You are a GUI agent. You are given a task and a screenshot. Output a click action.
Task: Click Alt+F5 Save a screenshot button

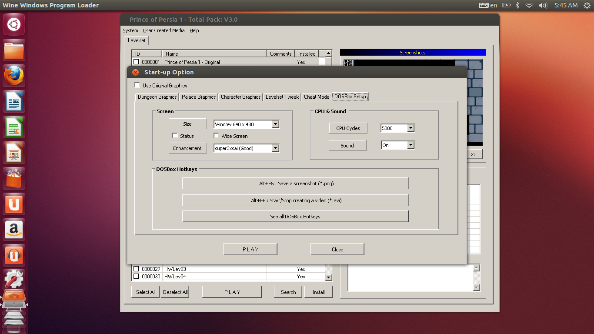[295, 184]
